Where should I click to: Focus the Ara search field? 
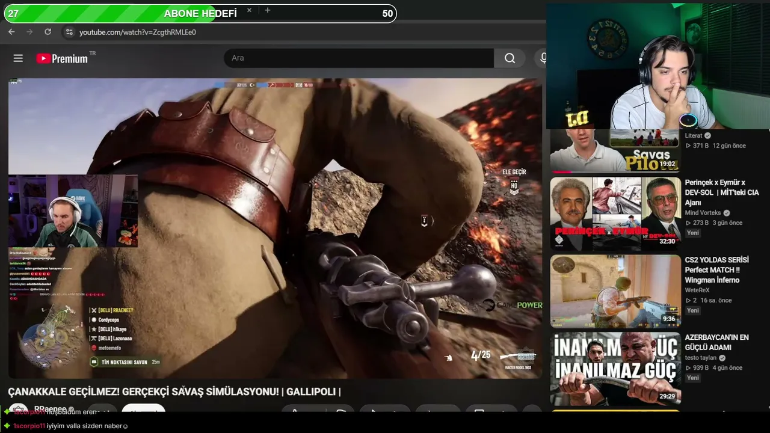359,58
